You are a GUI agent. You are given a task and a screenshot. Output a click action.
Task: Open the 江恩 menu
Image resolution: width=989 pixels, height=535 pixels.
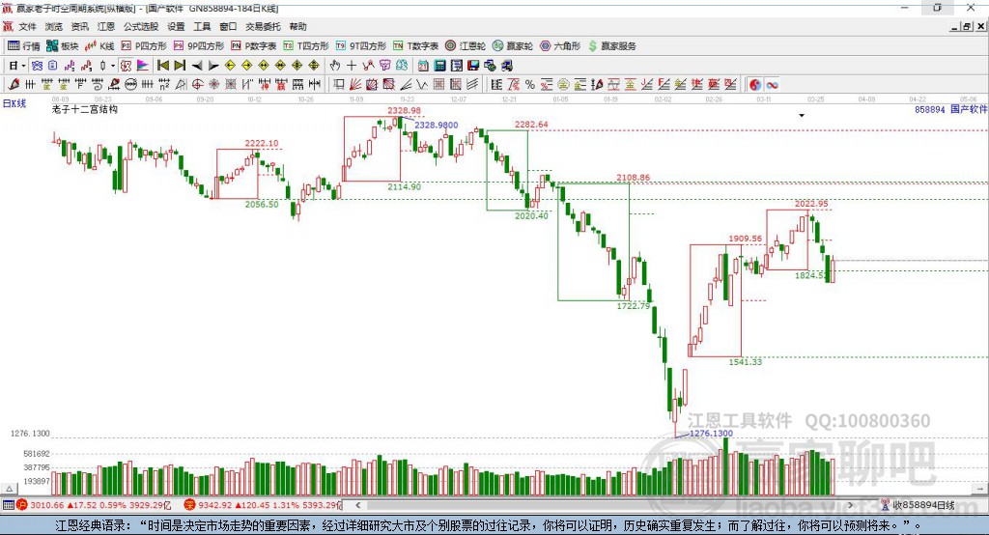tap(106, 26)
